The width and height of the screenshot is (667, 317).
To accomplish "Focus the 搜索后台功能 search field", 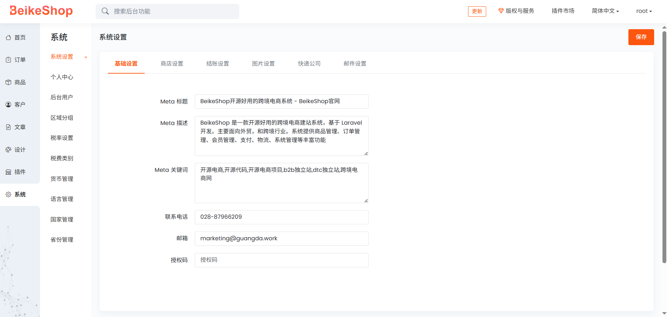I will tap(167, 11).
